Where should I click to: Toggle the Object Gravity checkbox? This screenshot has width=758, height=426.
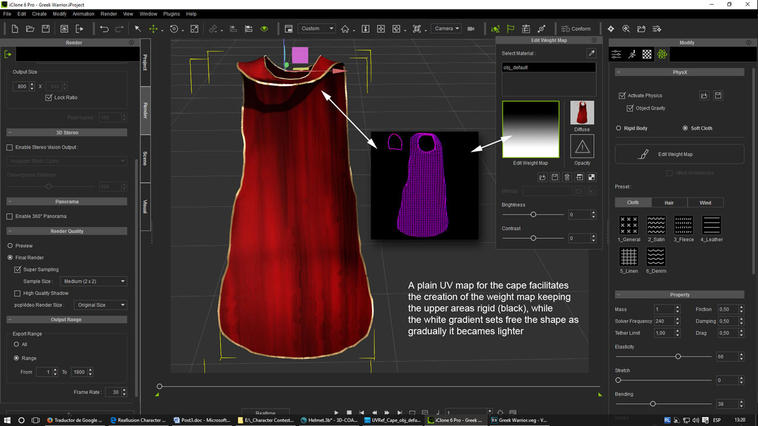click(630, 108)
